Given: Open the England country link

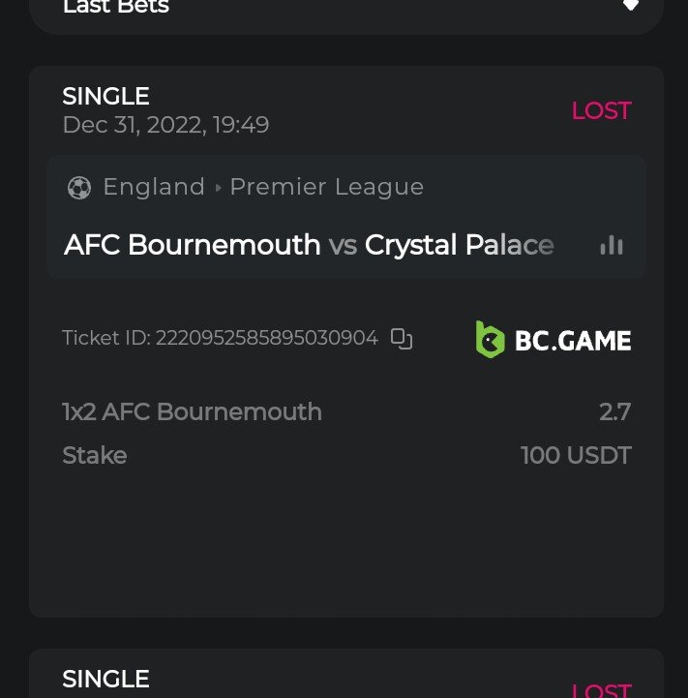Looking at the screenshot, I should click(154, 187).
